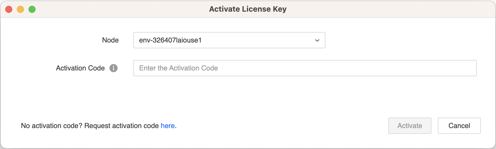Click the "Activate License Key" window title

248,9
